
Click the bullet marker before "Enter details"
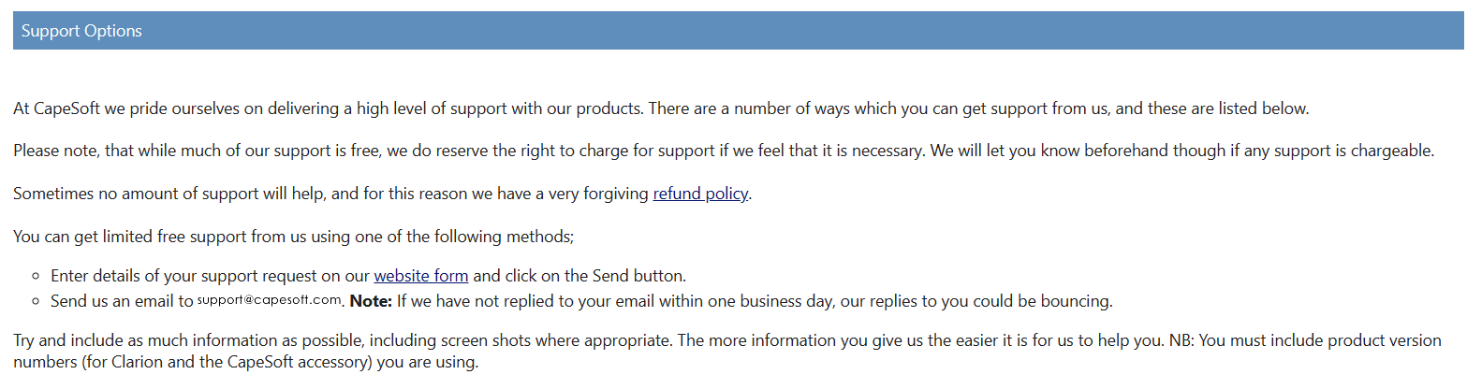pos(36,277)
